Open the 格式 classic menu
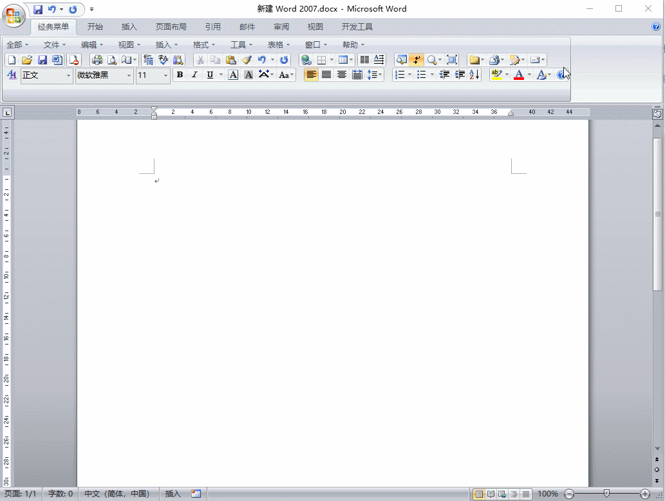Viewport: 665px width, 501px height. tap(203, 45)
